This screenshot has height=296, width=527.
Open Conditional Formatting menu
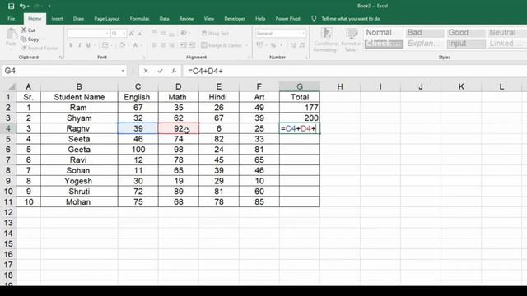326,40
